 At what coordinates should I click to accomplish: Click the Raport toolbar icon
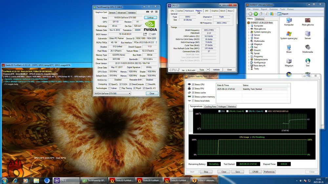[279, 14]
